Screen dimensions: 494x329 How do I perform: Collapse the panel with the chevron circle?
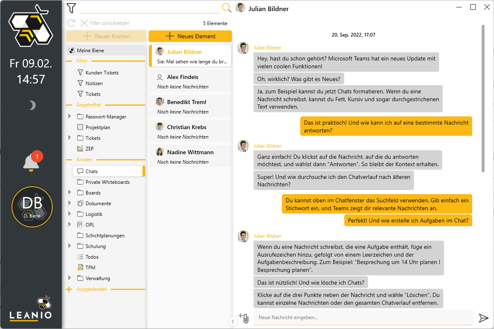coord(233,321)
